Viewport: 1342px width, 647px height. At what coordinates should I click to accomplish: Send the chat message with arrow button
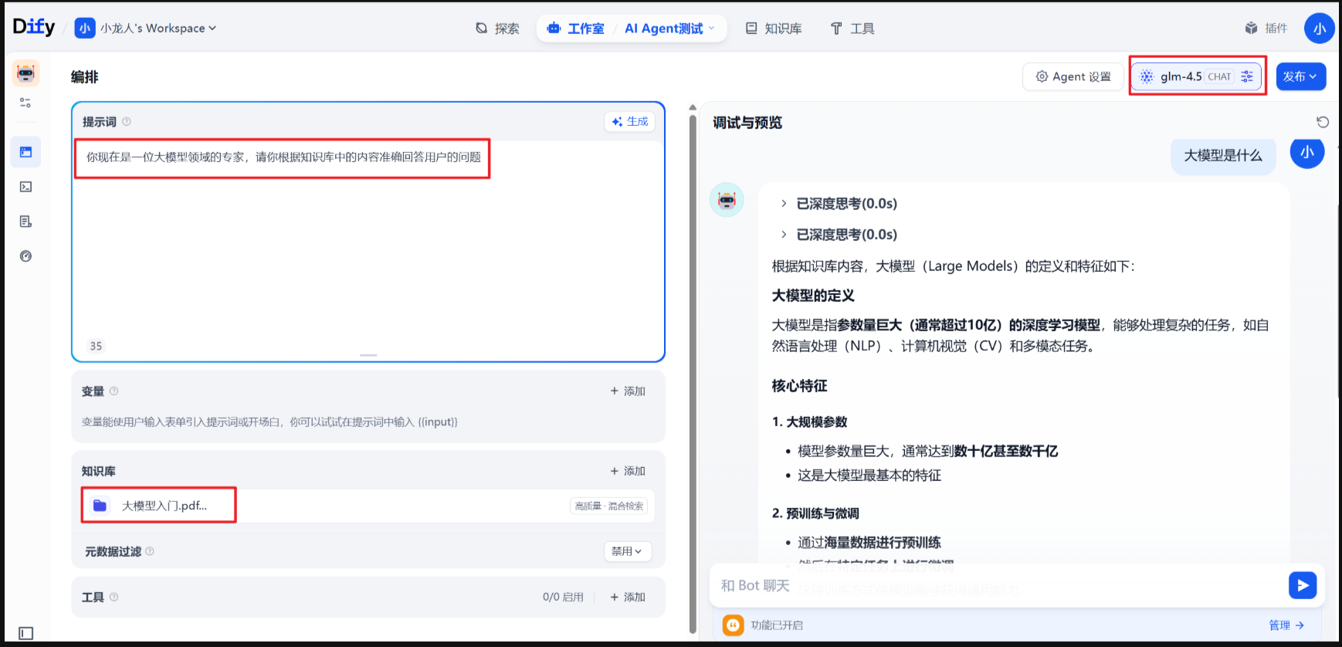coord(1303,585)
